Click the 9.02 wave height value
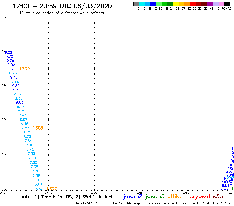 [x=11, y=65]
